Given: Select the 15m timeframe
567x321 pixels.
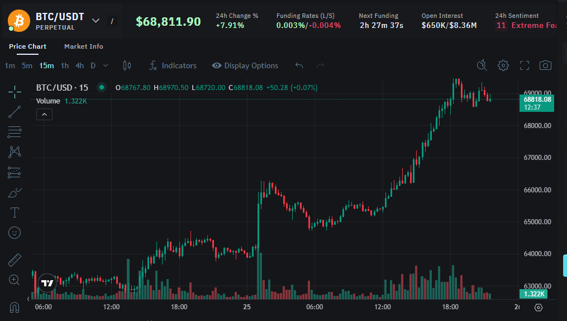Looking at the screenshot, I should coord(46,65).
